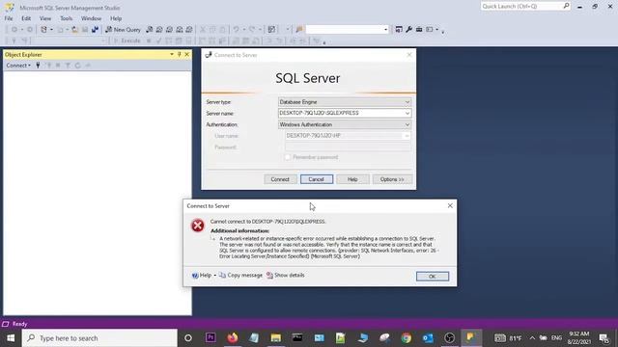618x347 pixels.
Task: Click the weather 81°F widget on taskbar
Action: (508, 338)
